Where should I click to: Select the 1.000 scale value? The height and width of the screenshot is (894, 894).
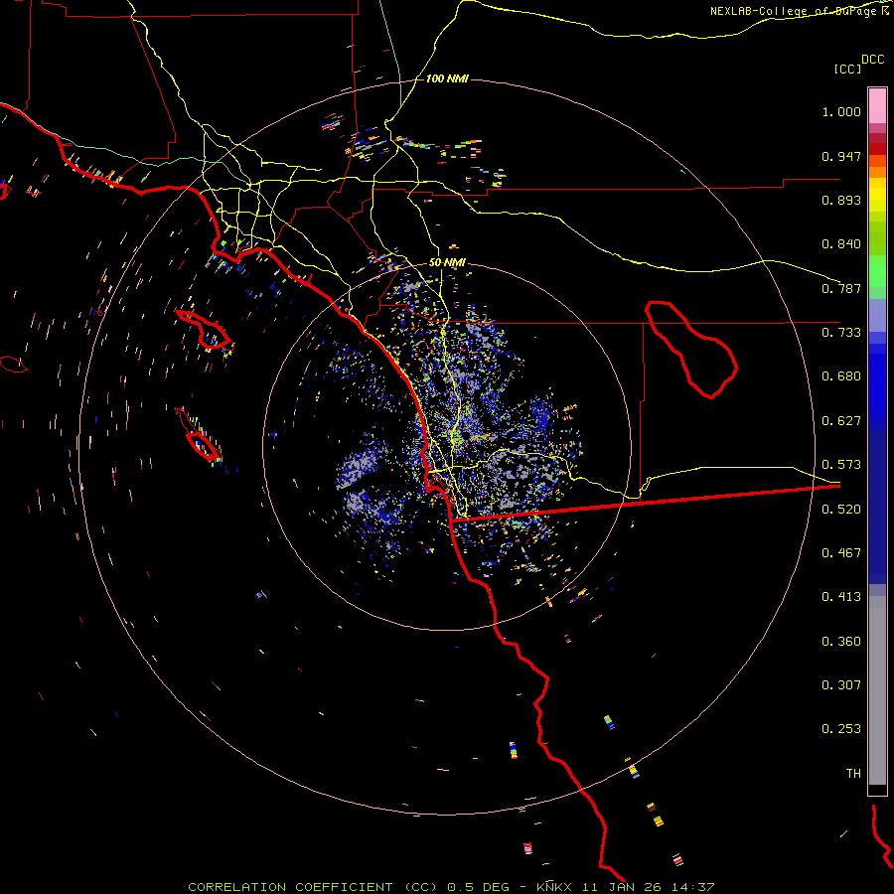click(x=841, y=111)
